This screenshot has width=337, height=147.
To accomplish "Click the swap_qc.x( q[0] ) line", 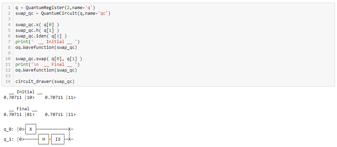I will [37, 25].
